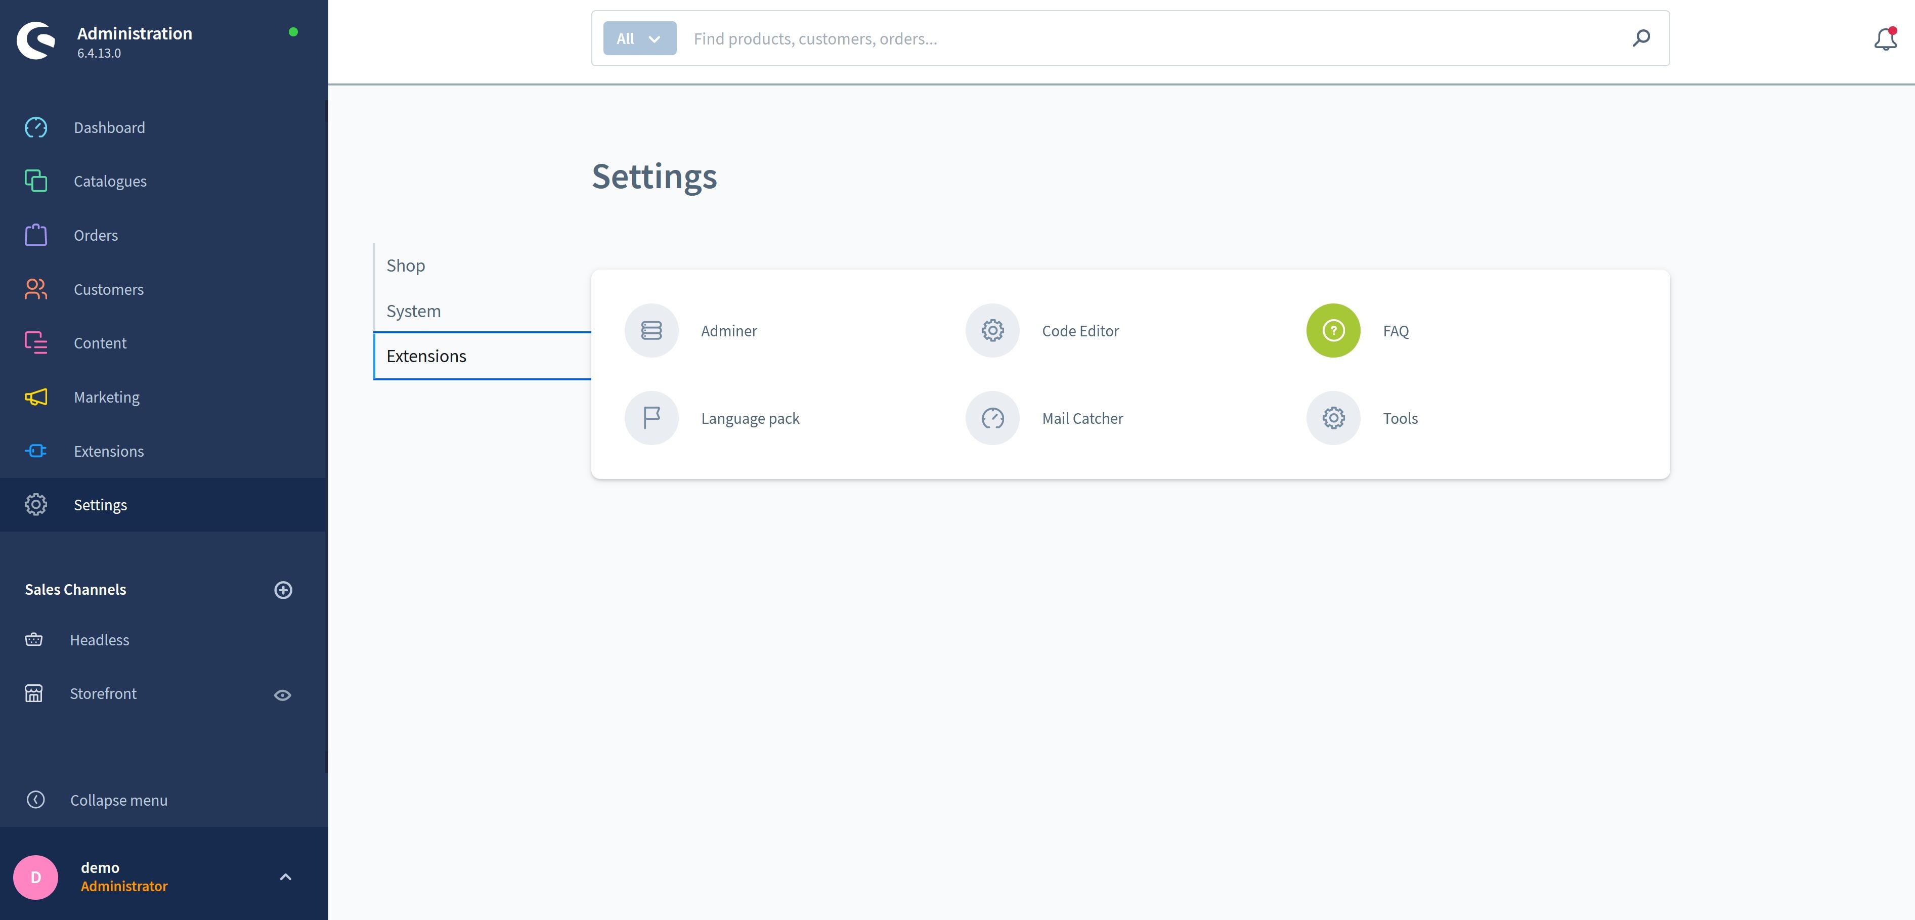Select the Extensions settings tab

click(x=483, y=356)
